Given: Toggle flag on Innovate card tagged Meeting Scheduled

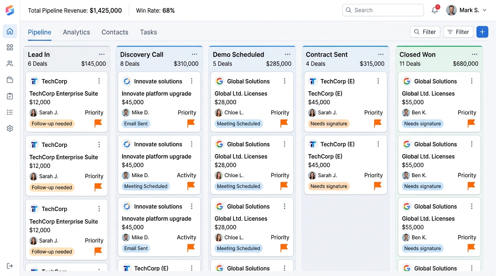Looking at the screenshot, I should [191, 186].
